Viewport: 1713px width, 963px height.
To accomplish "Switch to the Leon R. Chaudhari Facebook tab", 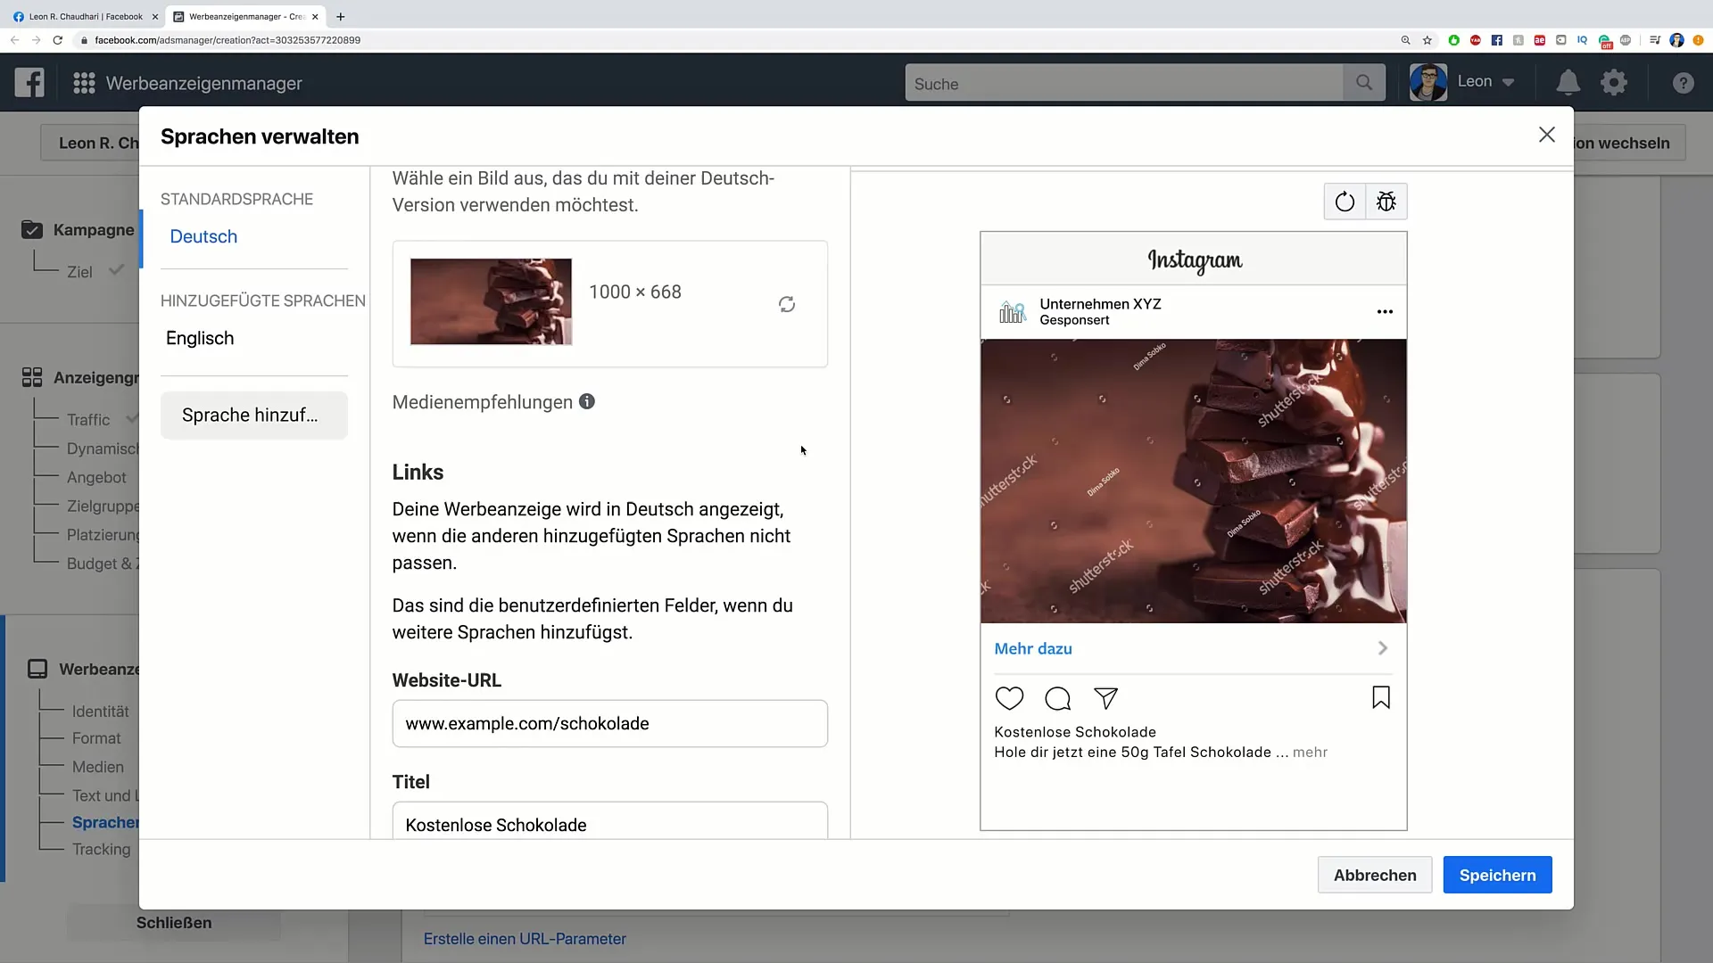I will click(x=85, y=16).
